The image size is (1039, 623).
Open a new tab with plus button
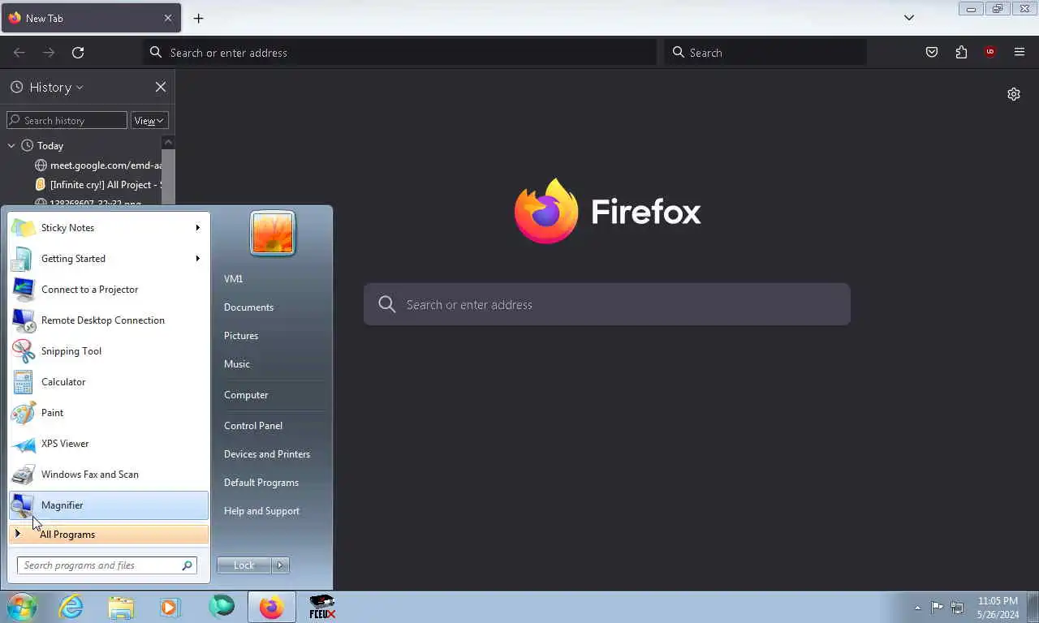pos(198,18)
